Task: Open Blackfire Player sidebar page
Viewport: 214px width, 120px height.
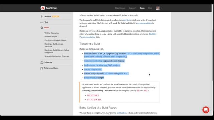Action: [50, 37]
